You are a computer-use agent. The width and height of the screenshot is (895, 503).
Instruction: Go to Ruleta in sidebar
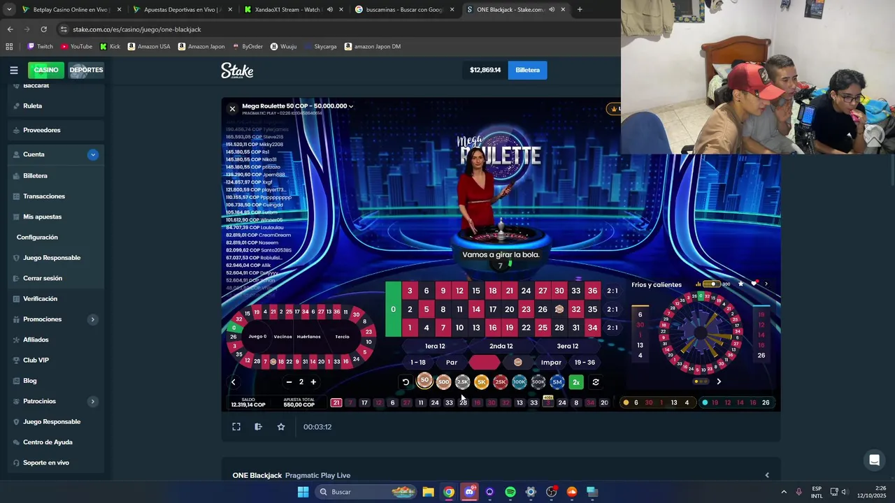tap(32, 106)
